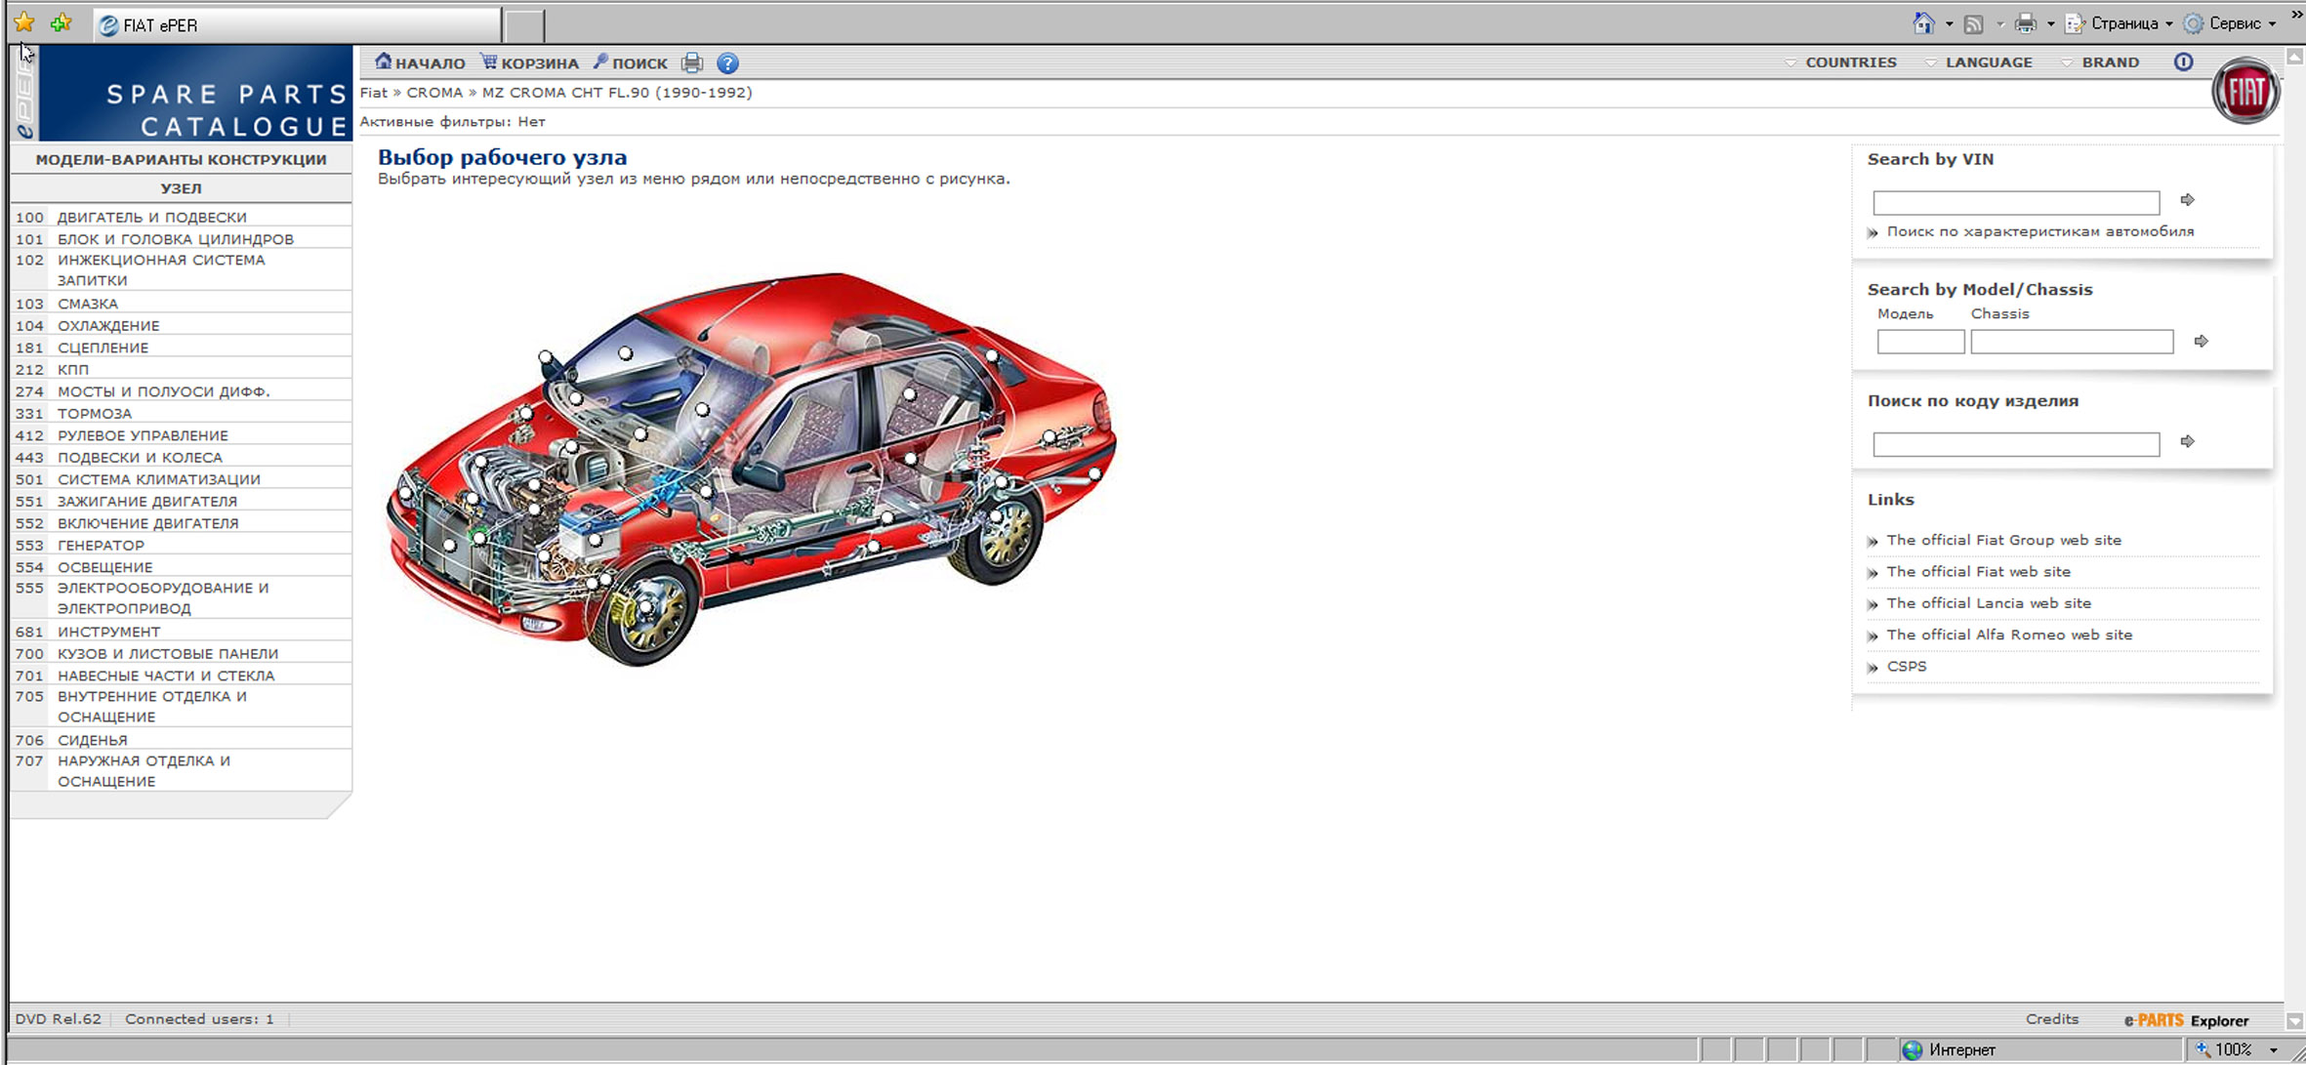Click CROMA in the breadcrumb path
The image size is (2306, 1065).
[434, 93]
